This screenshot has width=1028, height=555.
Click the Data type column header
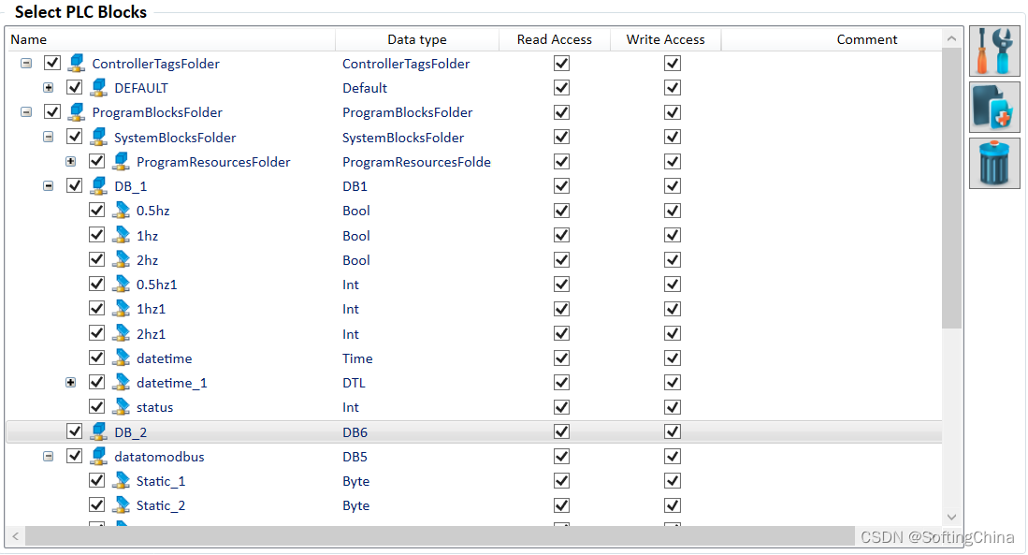point(417,39)
